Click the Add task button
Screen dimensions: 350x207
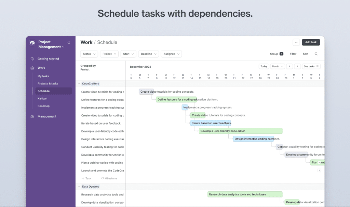point(311,42)
